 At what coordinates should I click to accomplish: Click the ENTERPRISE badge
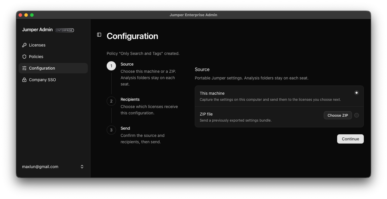(64, 30)
